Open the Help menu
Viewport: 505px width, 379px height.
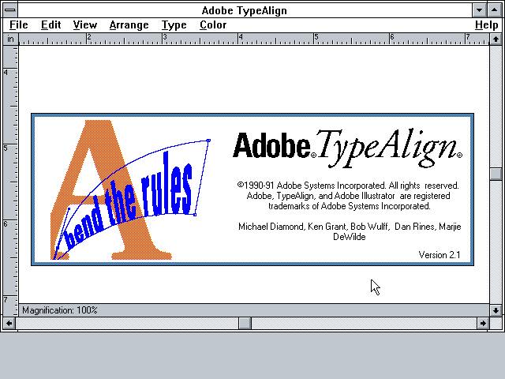pyautogui.click(x=486, y=24)
